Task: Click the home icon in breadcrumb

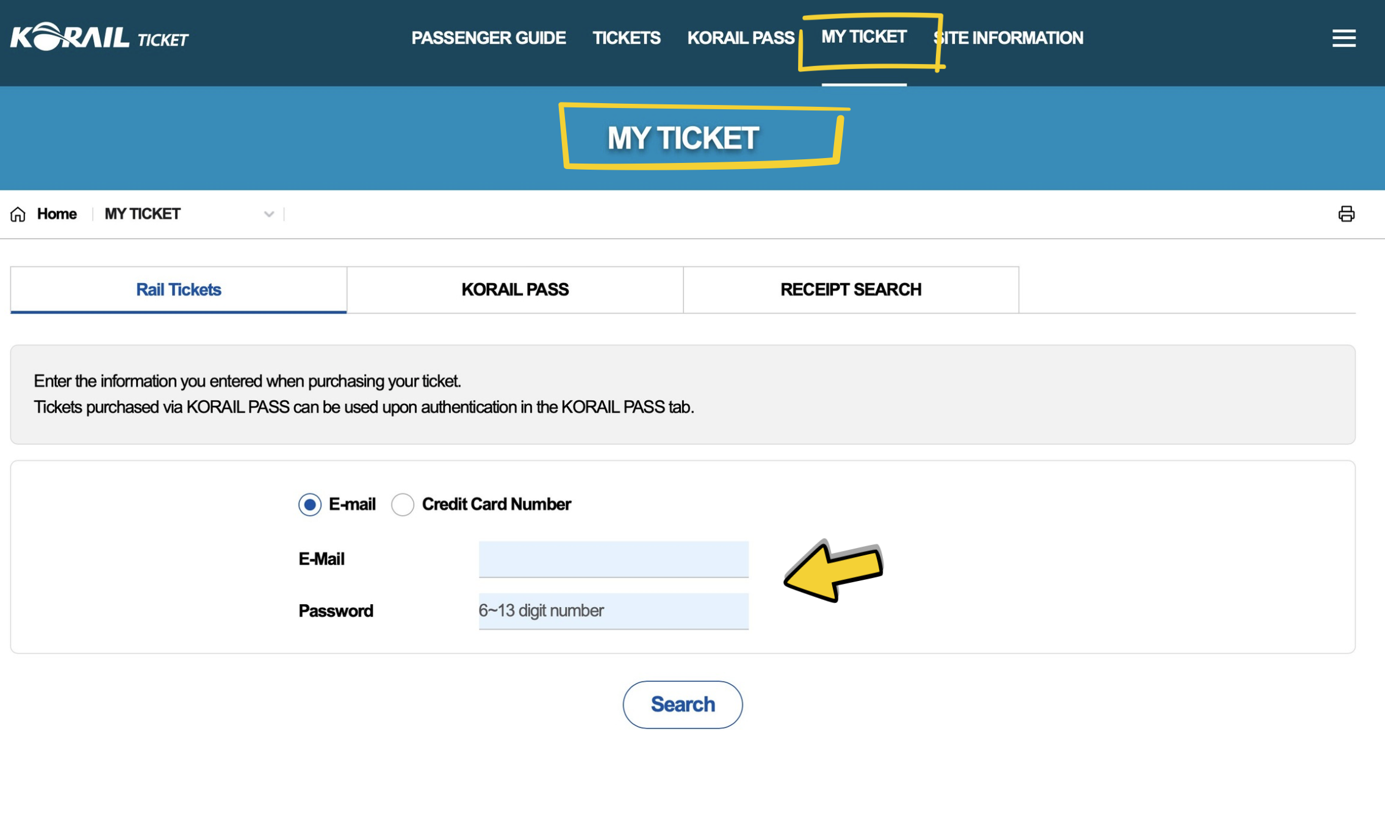Action: tap(18, 214)
